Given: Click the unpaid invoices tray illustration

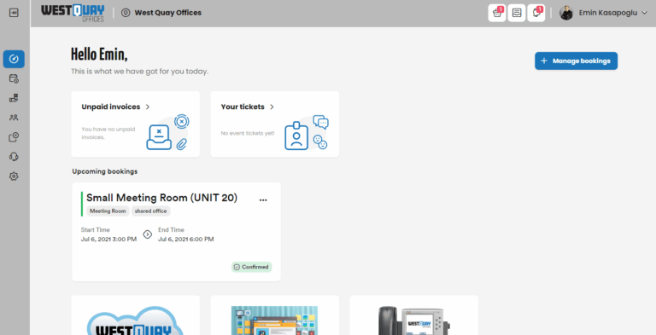Looking at the screenshot, I should 167,132.
